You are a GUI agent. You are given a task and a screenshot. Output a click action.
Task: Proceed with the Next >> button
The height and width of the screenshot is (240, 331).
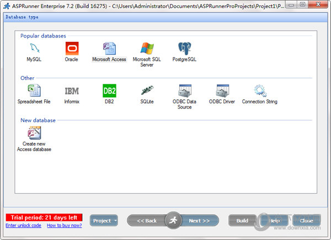click(200, 221)
